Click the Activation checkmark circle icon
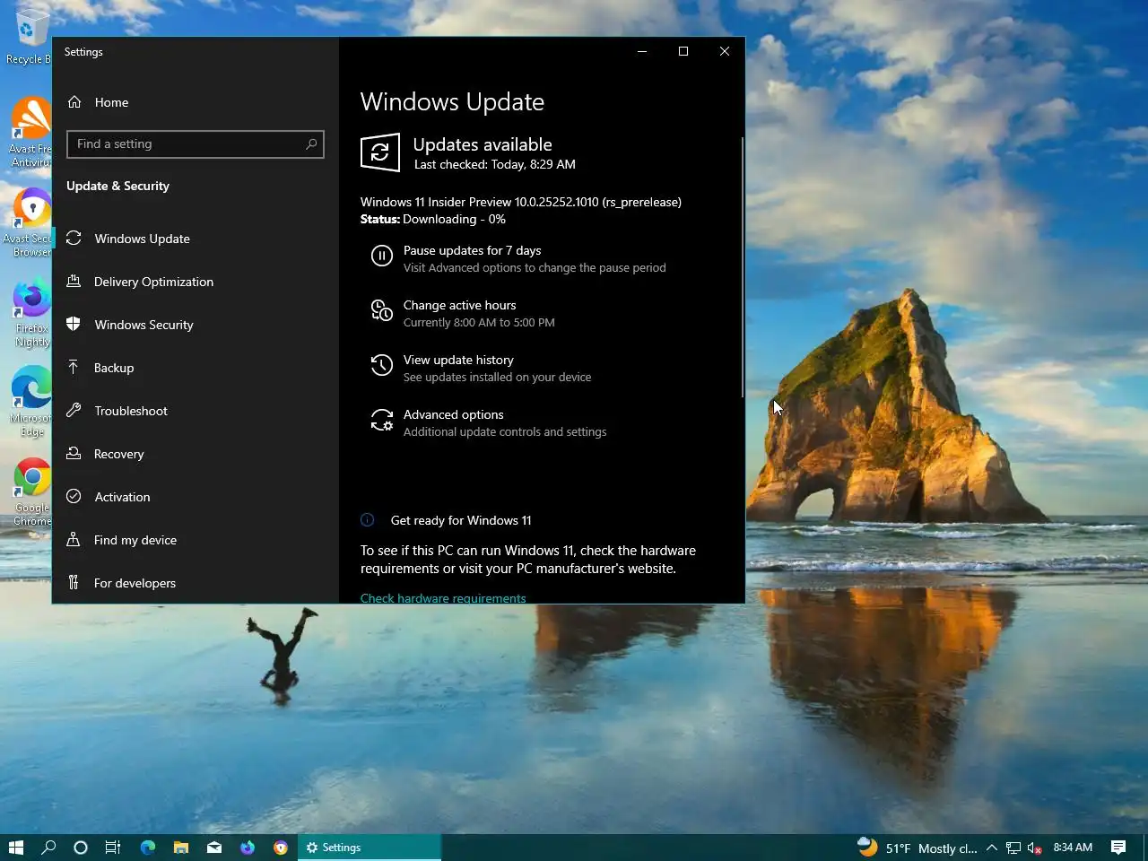 (x=74, y=497)
